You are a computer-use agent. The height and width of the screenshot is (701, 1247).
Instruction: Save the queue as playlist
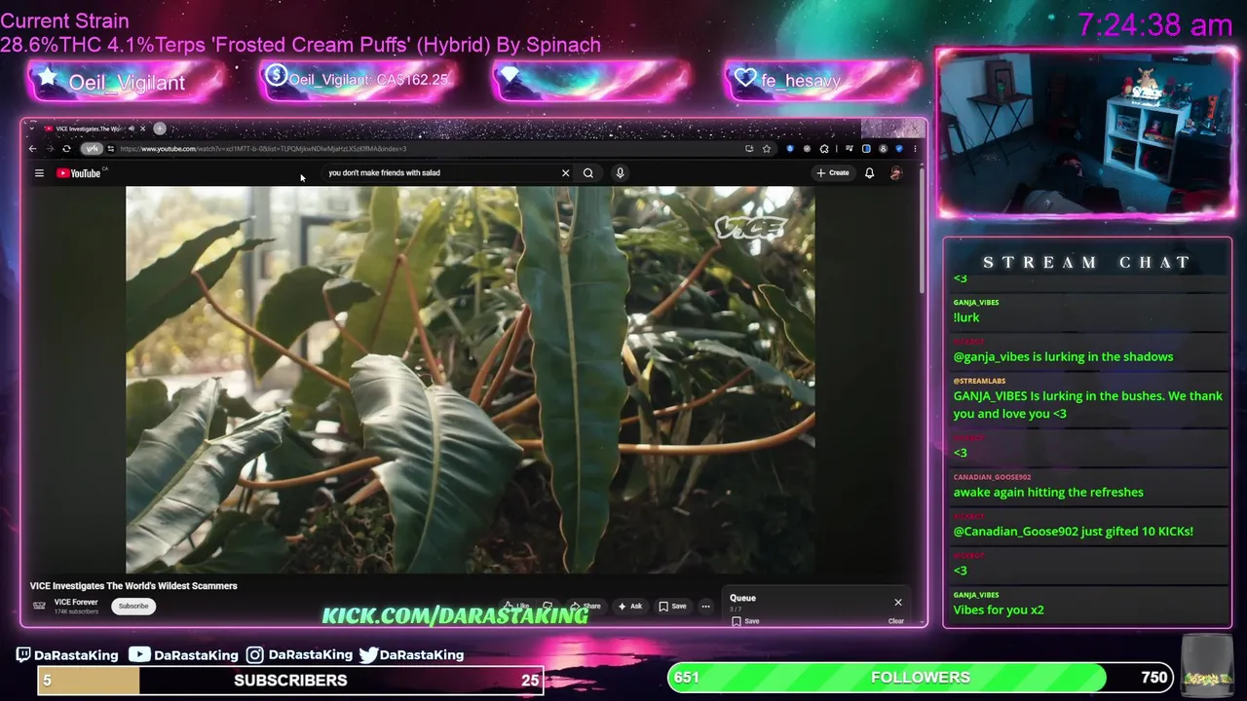tap(746, 621)
